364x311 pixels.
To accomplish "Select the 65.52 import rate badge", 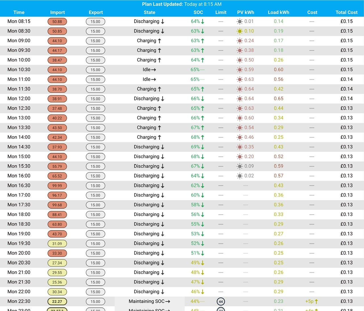I will (57, 176).
